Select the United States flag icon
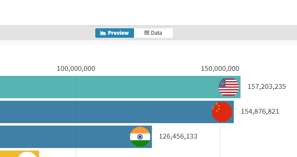297x157 pixels. coord(228,87)
